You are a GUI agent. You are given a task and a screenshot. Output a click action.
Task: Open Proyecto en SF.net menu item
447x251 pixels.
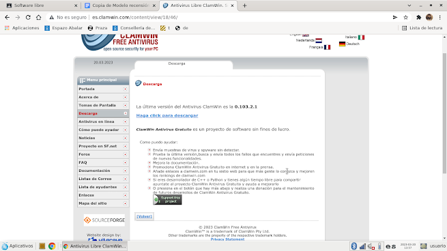tap(103, 146)
